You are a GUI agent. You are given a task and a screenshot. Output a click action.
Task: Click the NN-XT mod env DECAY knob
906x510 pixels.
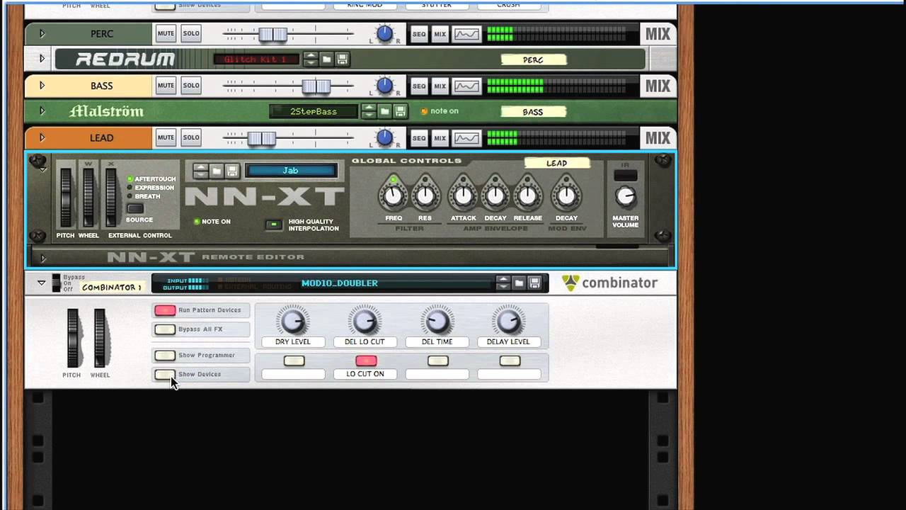pyautogui.click(x=566, y=195)
